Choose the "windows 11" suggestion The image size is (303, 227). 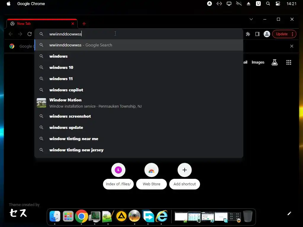click(x=139, y=79)
